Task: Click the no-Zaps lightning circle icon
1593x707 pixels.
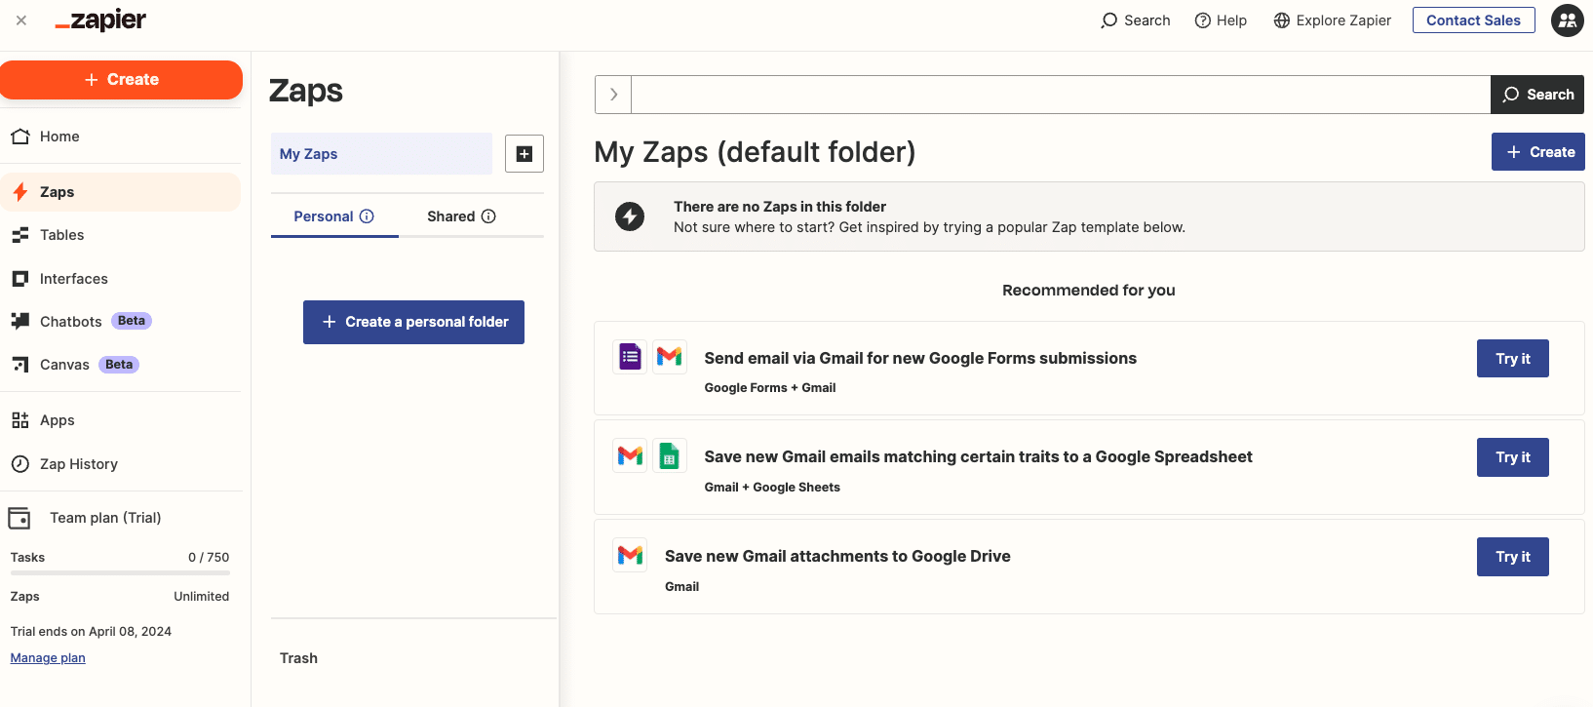Action: (630, 216)
